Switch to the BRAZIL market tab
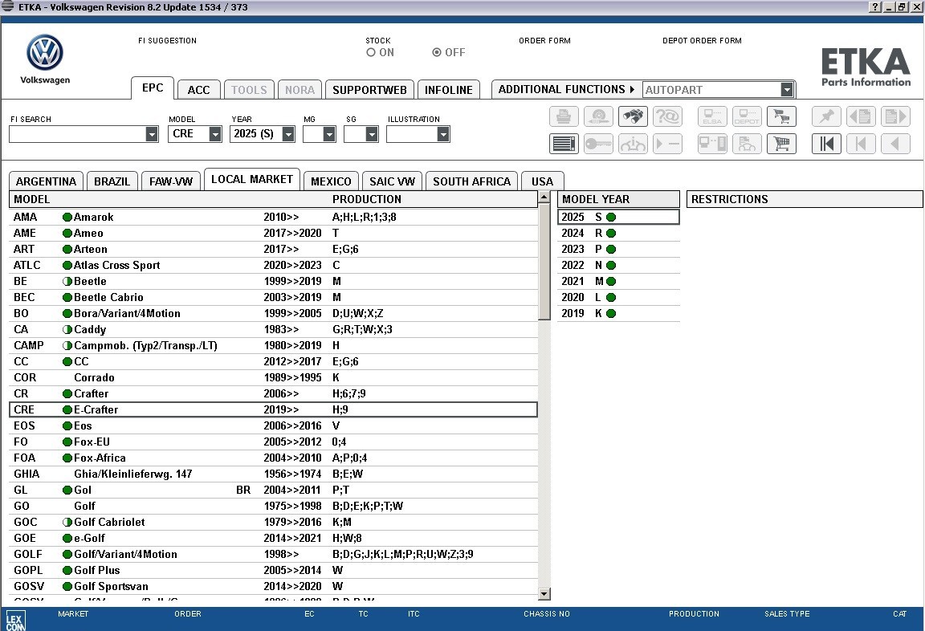The height and width of the screenshot is (631, 925). (x=112, y=181)
